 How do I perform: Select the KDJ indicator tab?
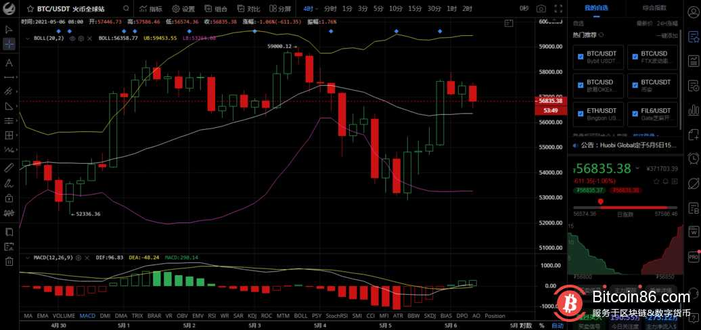coord(252,316)
